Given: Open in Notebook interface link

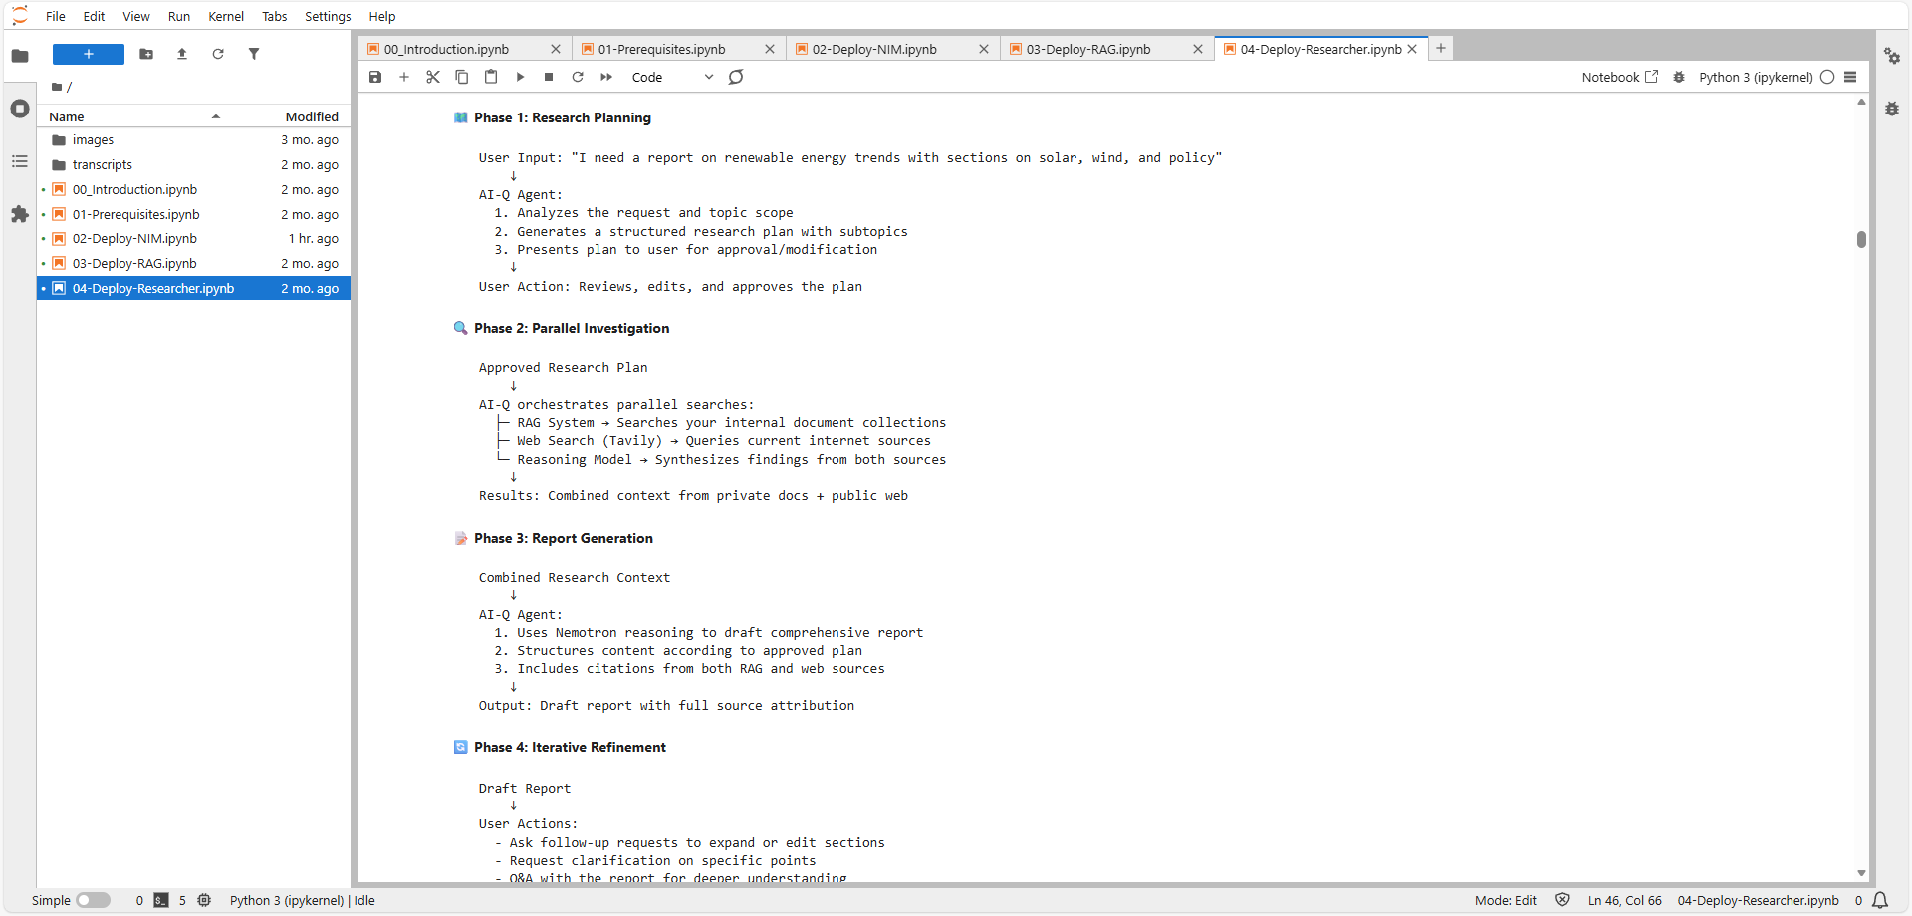Looking at the screenshot, I should click(1620, 77).
